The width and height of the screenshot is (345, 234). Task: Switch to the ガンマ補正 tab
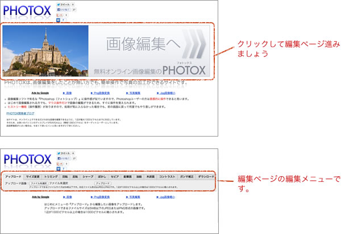tap(186, 177)
